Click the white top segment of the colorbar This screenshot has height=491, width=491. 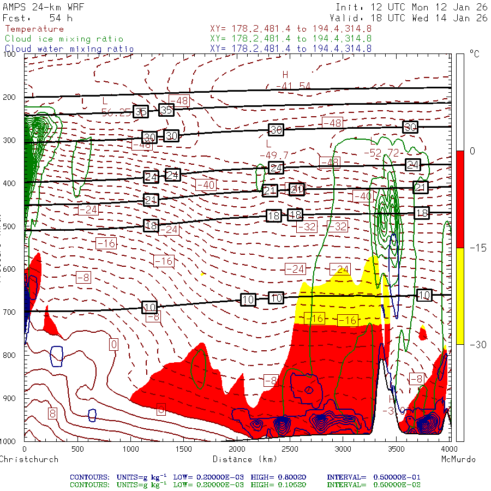click(460, 103)
